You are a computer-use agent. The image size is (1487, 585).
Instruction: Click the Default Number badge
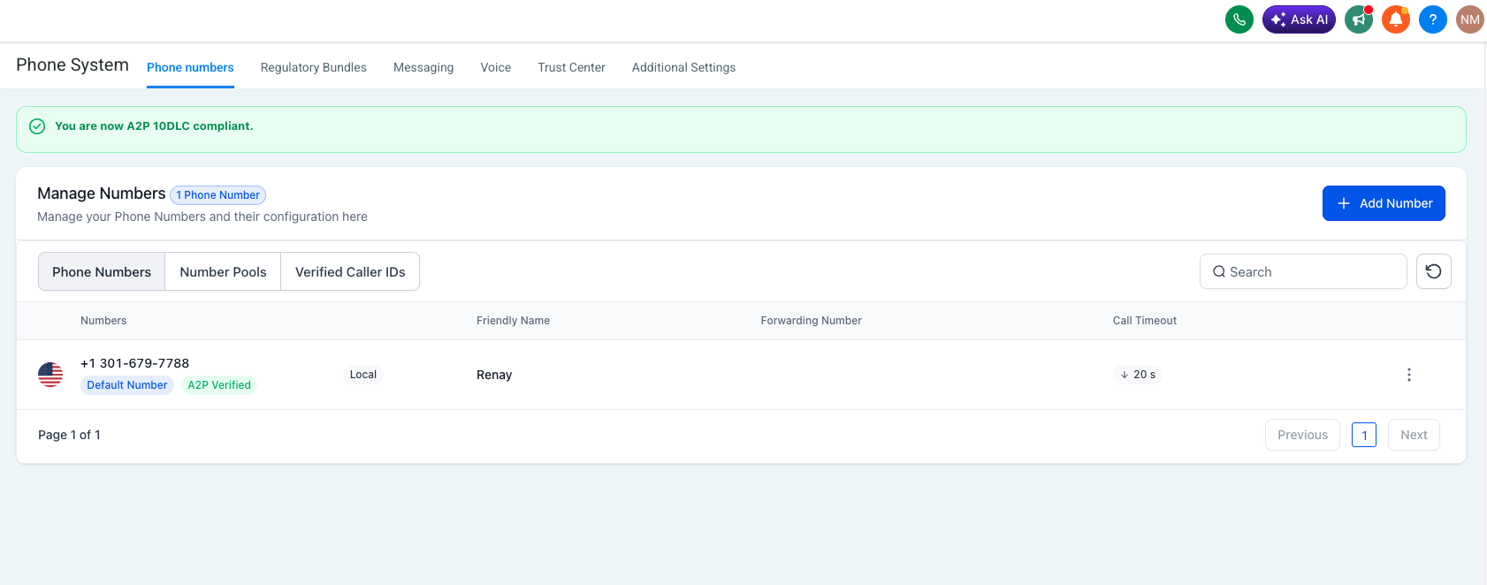click(x=127, y=385)
